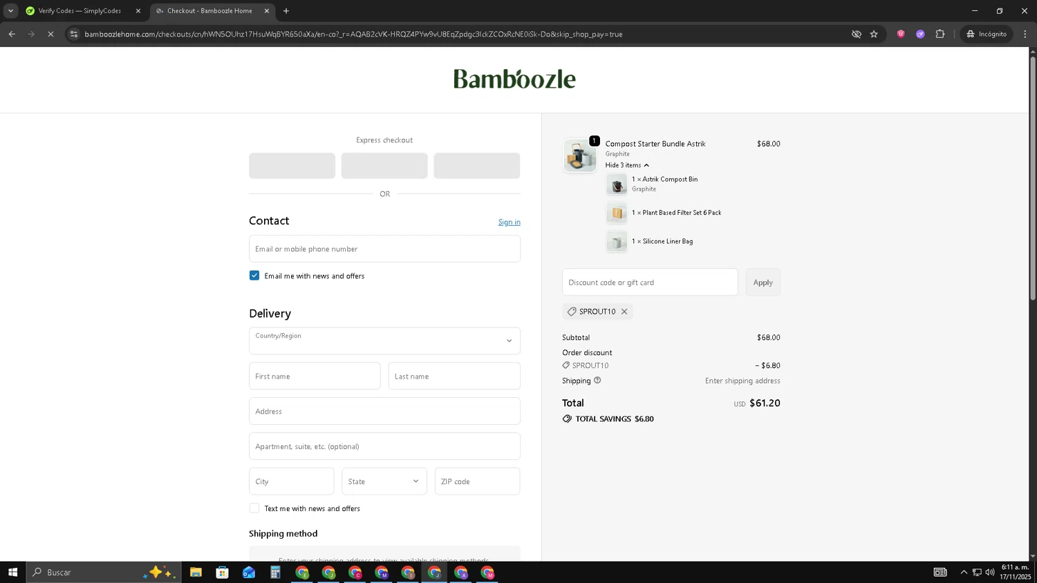Check Text me with news and offers

pyautogui.click(x=254, y=508)
